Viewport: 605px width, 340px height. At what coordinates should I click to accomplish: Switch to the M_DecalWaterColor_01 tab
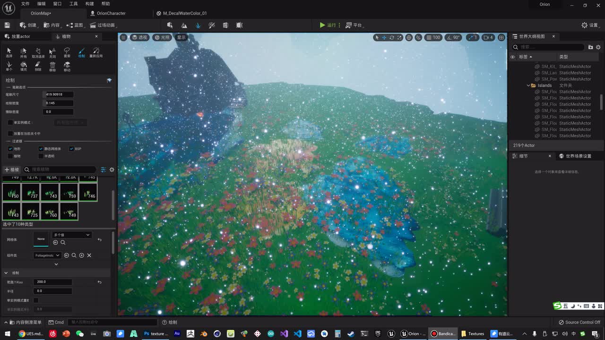click(x=185, y=13)
